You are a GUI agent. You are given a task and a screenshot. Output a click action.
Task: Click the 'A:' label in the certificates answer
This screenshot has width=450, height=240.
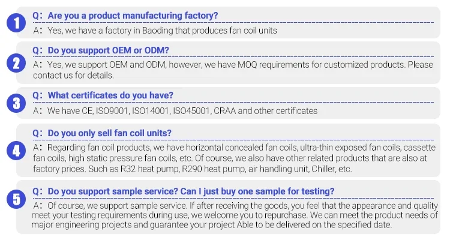(38, 111)
